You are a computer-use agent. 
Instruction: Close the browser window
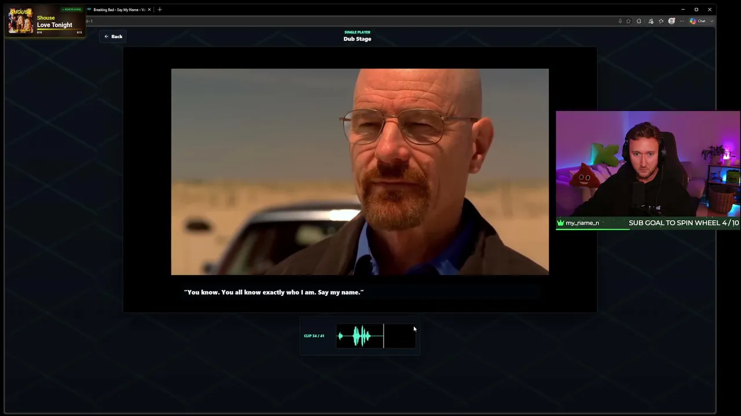(x=710, y=9)
